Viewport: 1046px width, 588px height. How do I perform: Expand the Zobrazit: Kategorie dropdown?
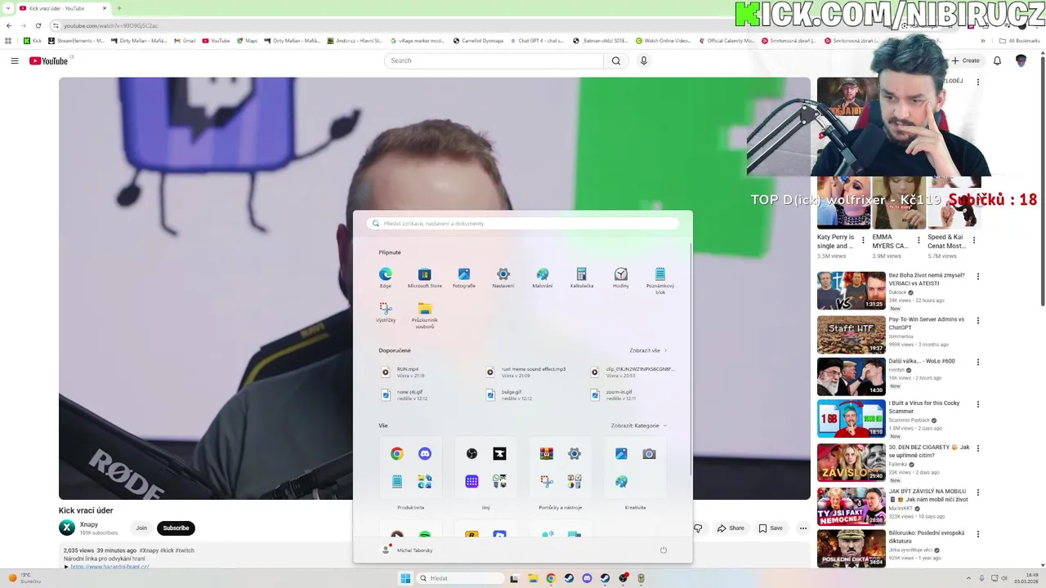[639, 425]
